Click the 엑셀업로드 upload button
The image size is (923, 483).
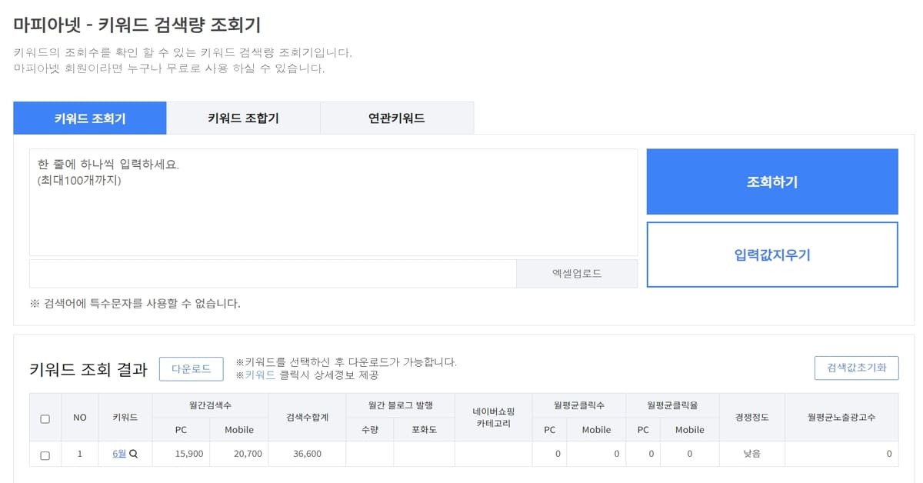576,274
